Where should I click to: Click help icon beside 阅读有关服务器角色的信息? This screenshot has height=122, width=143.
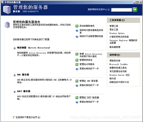[77, 30]
